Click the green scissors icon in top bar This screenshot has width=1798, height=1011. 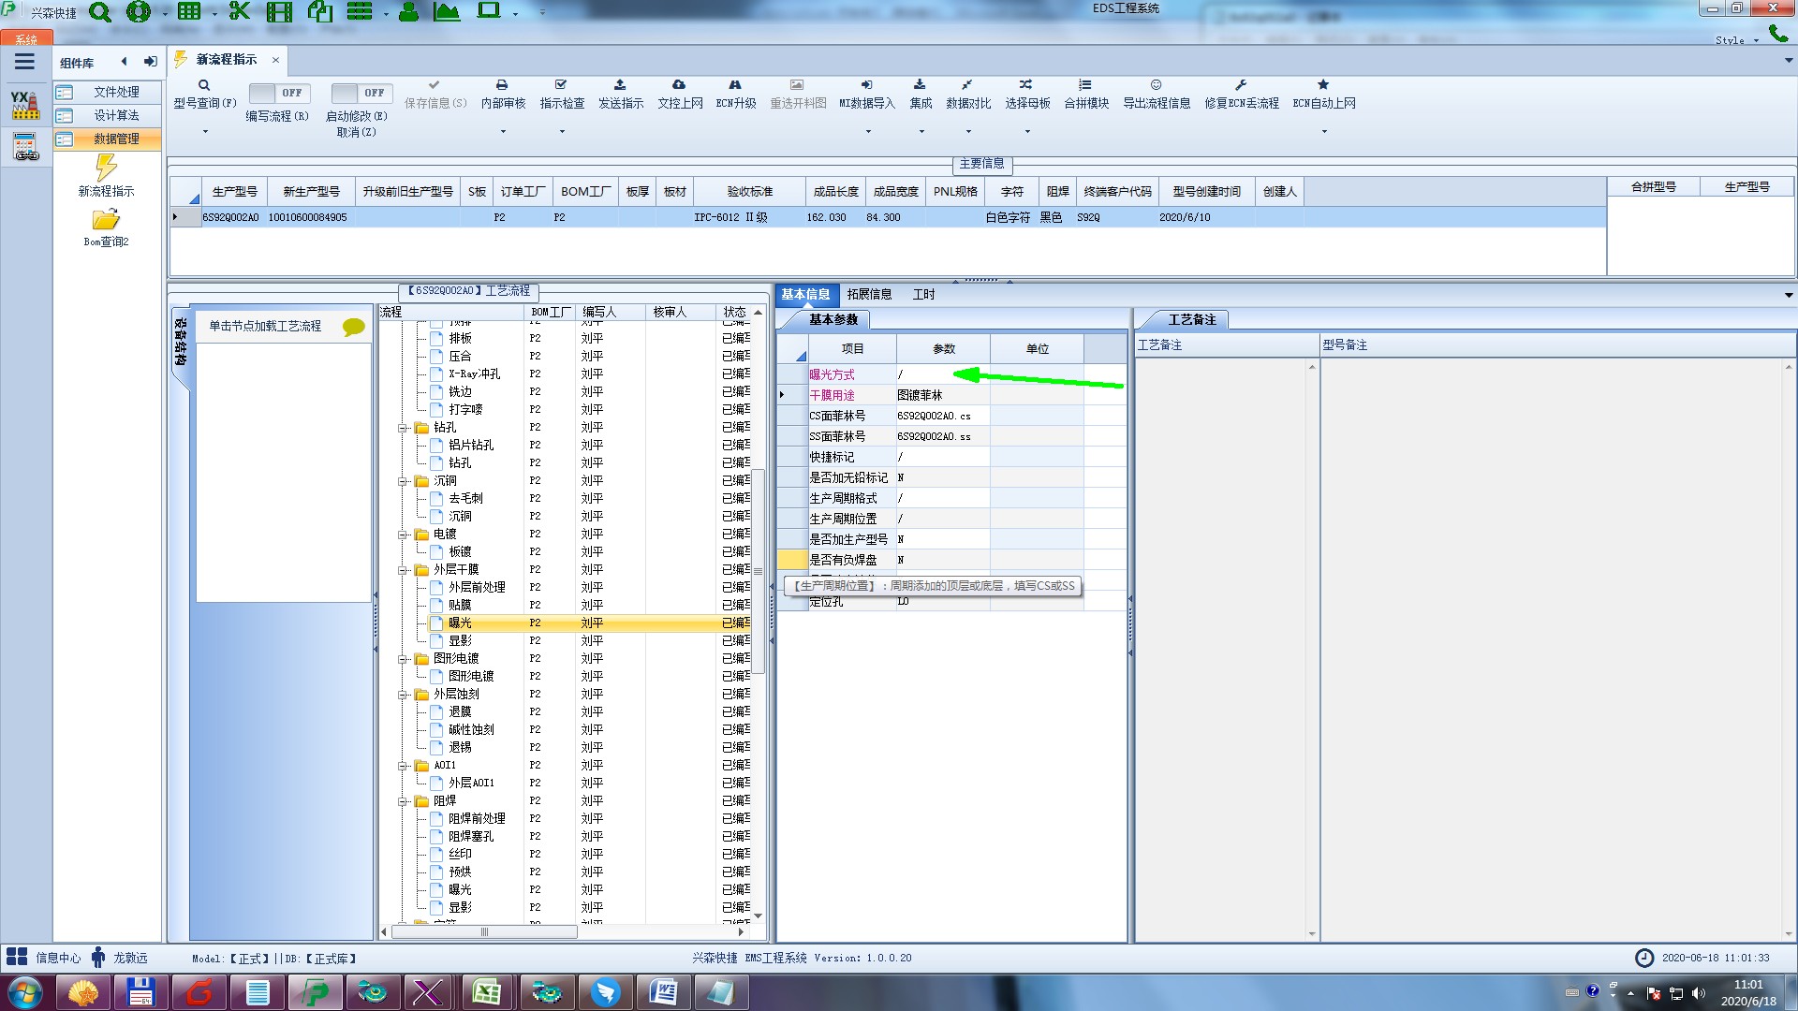(240, 12)
